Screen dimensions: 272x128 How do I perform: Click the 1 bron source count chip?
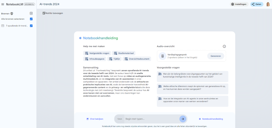tap(119, 119)
